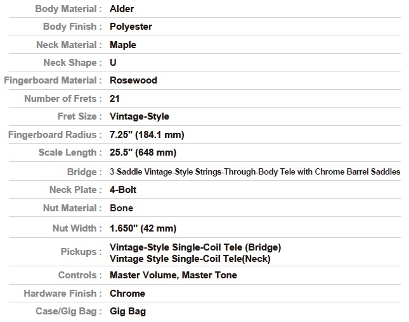This screenshot has height=322, width=409.
Task: Click the Vintage-Style fret size value
Action: tap(140, 116)
